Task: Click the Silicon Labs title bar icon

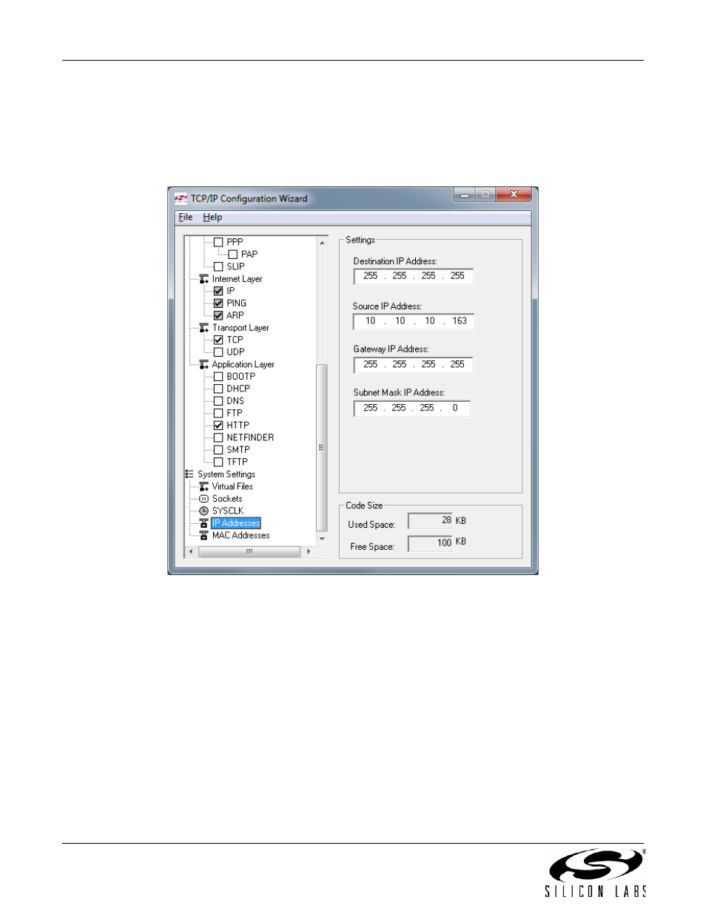Action: [x=181, y=198]
